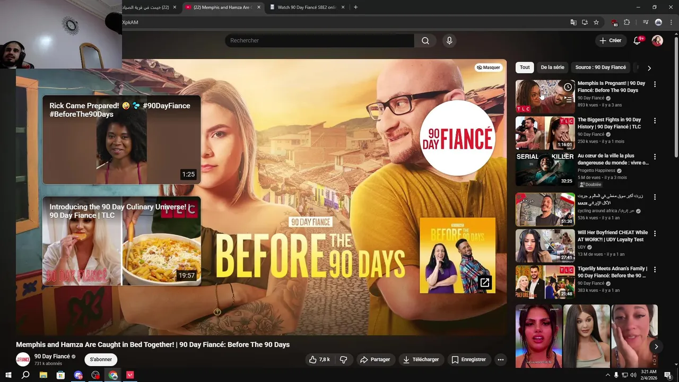Open more actions menu below the video
The image size is (679, 382).
(x=500, y=360)
